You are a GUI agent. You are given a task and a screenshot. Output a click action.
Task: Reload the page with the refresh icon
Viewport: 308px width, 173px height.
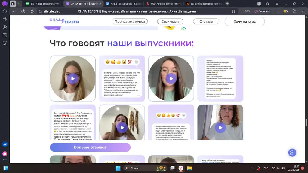[x=32, y=11]
